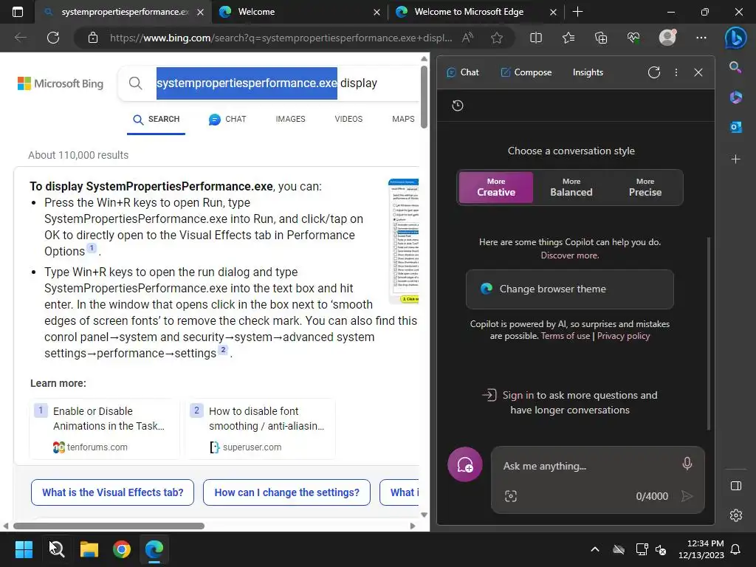Image resolution: width=756 pixels, height=567 pixels.
Task: Click the Bing search magnifier icon
Action: 136,83
